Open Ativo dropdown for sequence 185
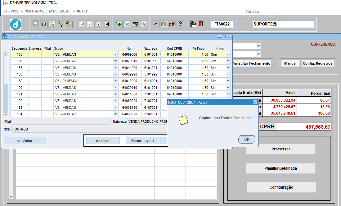 [228, 54]
